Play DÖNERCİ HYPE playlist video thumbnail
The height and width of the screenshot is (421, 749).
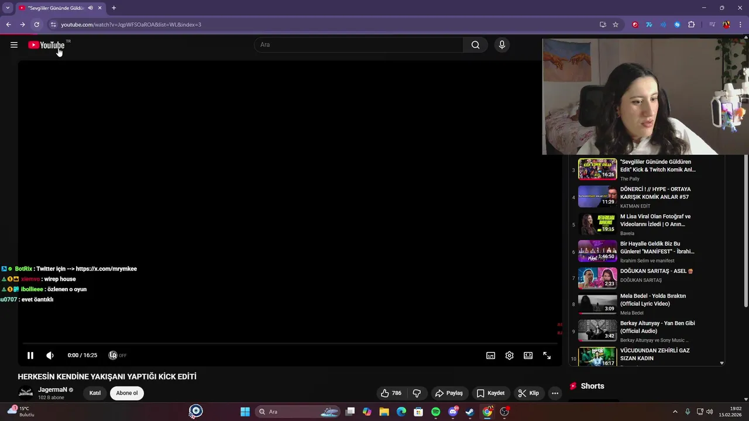[597, 197]
